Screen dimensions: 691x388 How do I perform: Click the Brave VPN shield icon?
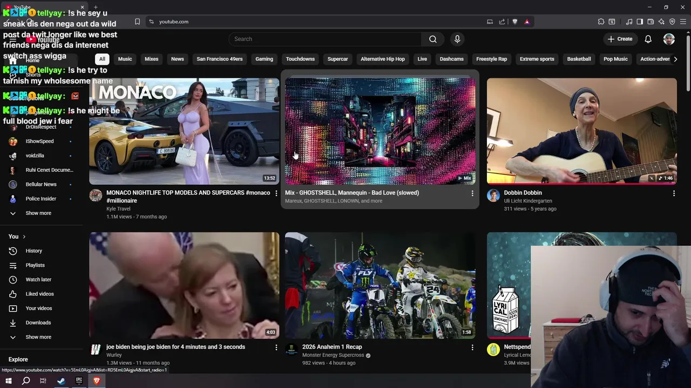(x=672, y=22)
